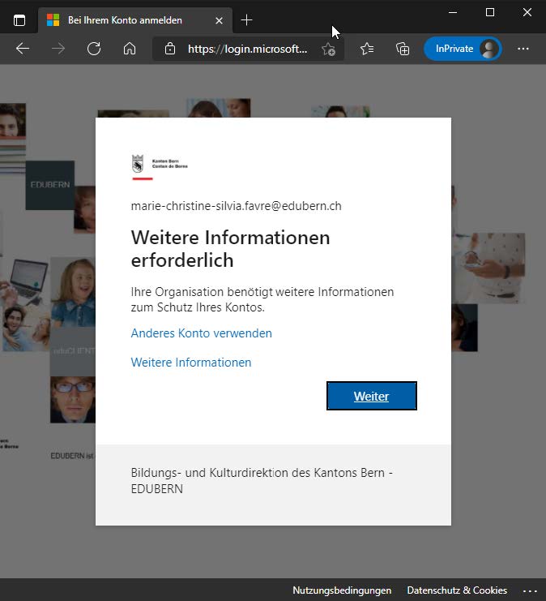Click the browser Back arrow

[23, 49]
